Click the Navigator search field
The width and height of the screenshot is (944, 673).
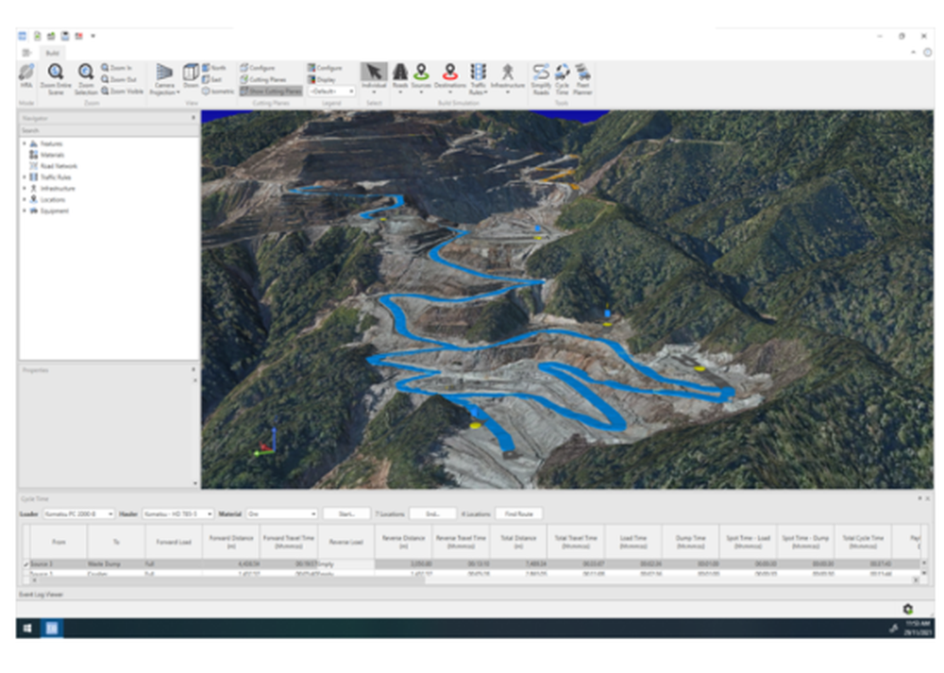[109, 130]
